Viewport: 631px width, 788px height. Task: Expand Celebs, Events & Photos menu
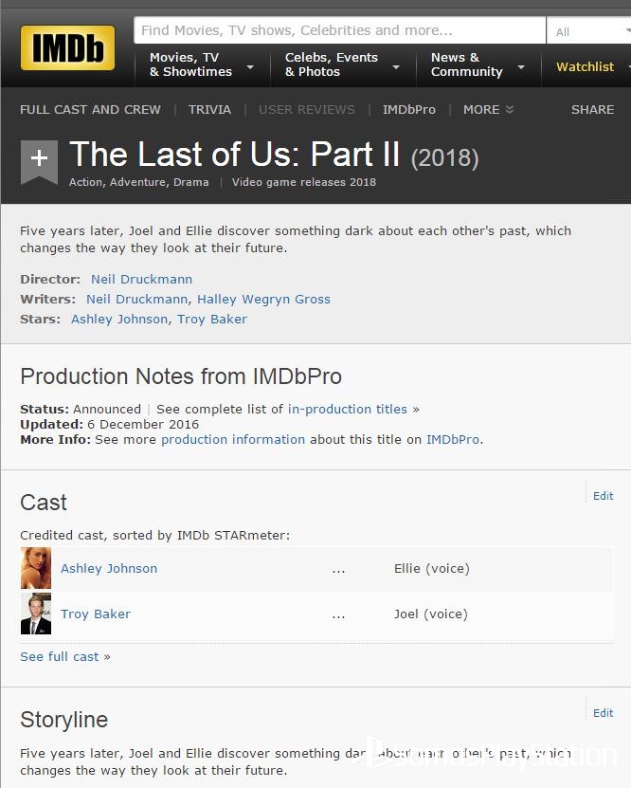pyautogui.click(x=342, y=64)
